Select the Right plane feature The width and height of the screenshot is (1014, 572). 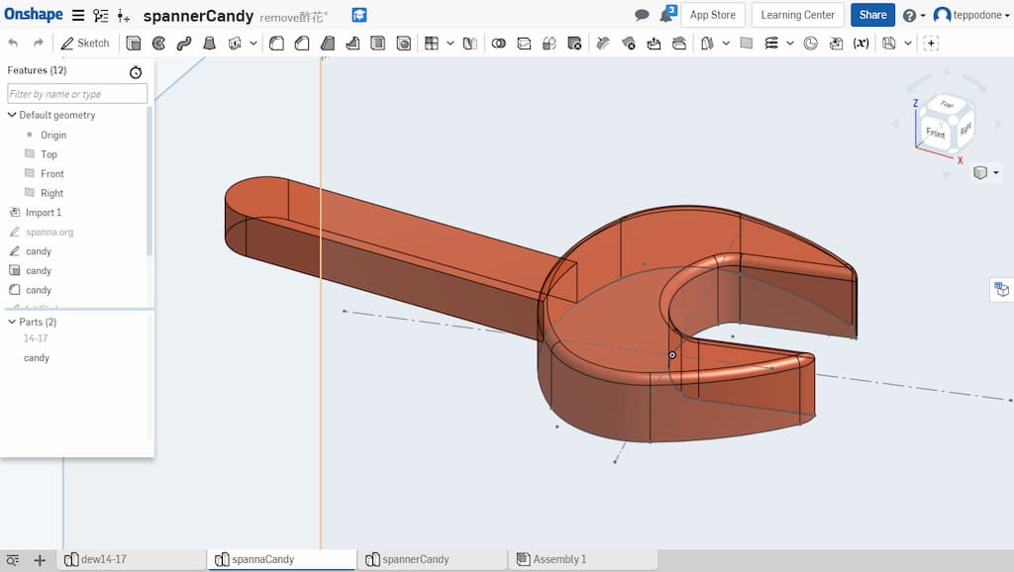tap(51, 193)
